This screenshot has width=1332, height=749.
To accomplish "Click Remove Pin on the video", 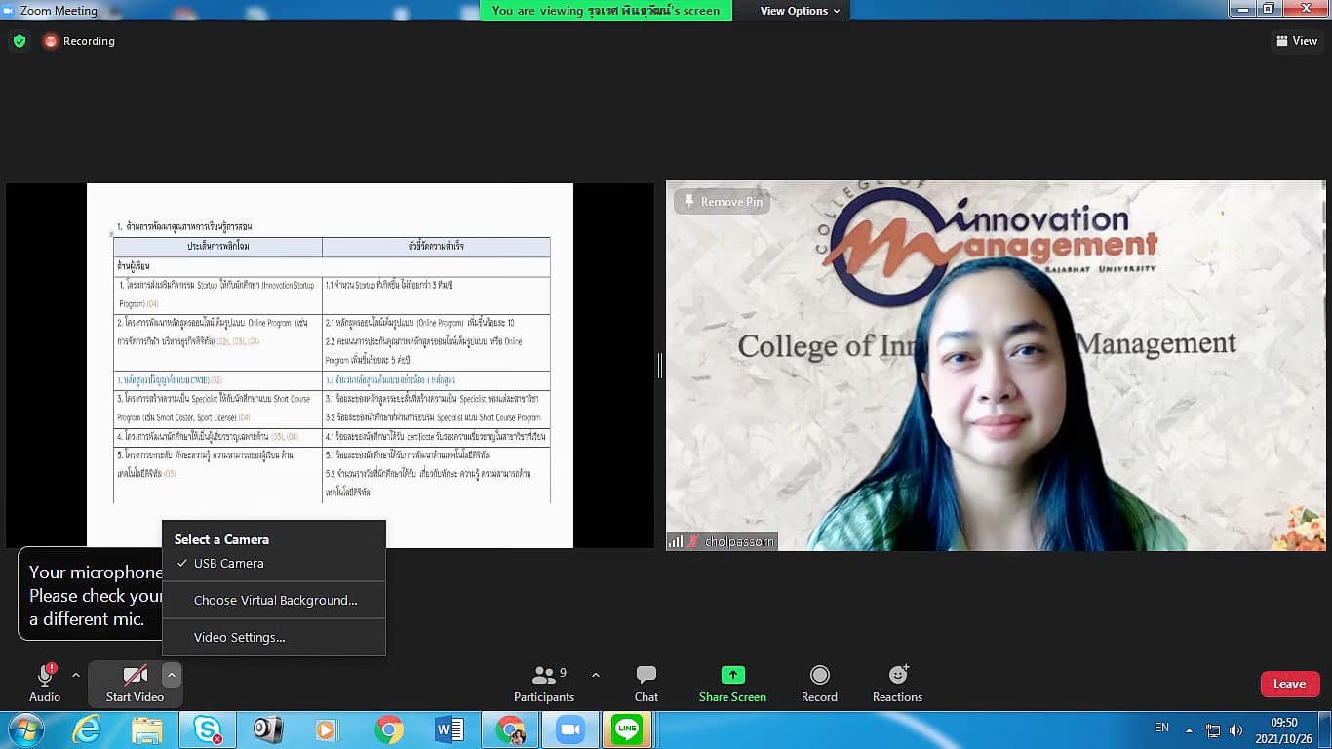I will click(723, 202).
